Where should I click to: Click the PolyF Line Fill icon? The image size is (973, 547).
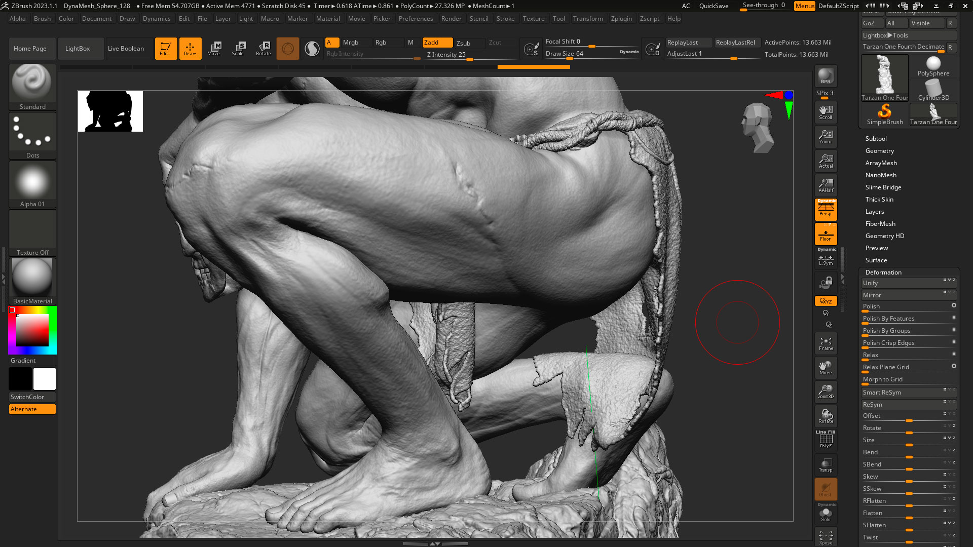(x=826, y=440)
